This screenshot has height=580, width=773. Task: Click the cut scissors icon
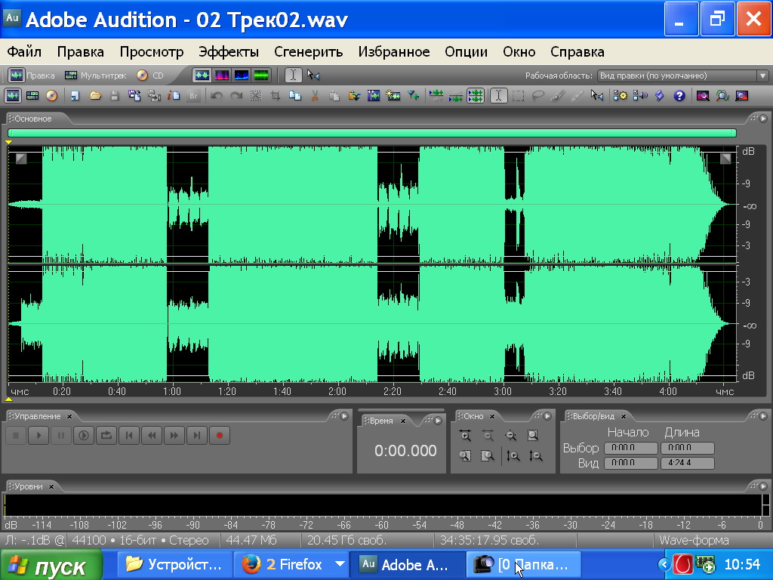[315, 96]
